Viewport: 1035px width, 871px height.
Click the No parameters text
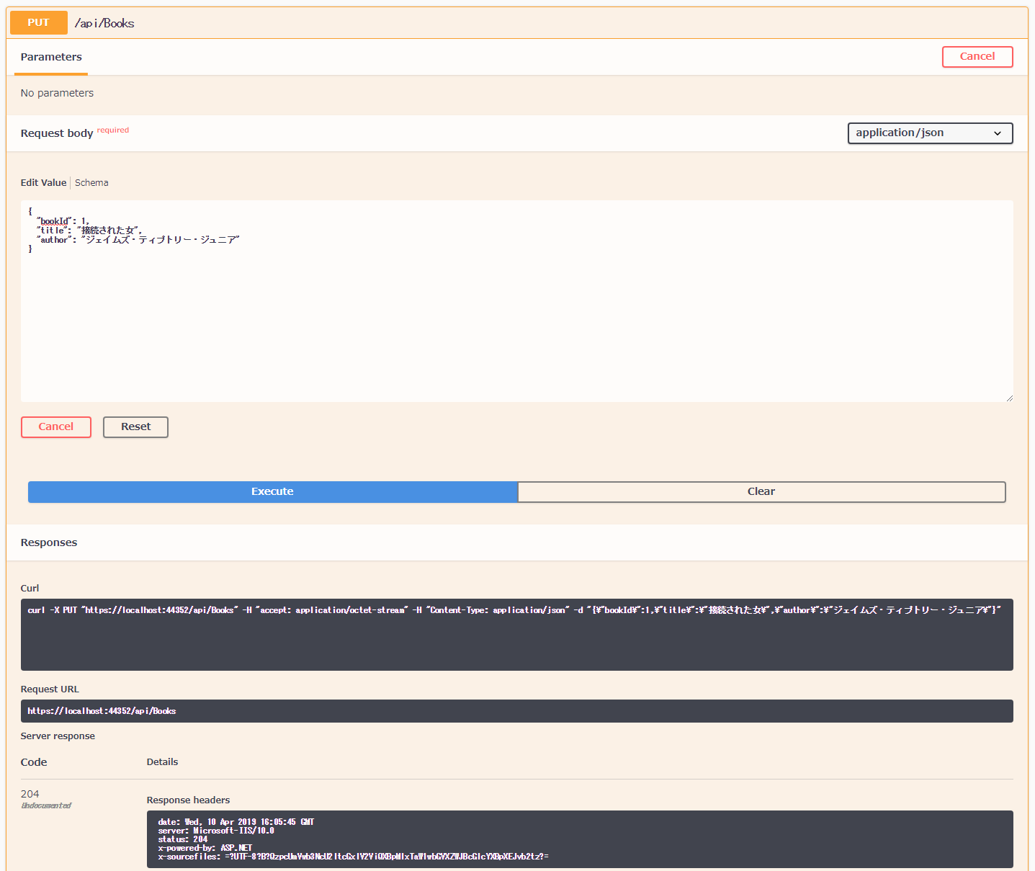(57, 93)
